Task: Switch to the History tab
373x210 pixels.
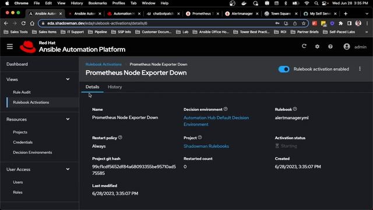Action: pyautogui.click(x=115, y=87)
